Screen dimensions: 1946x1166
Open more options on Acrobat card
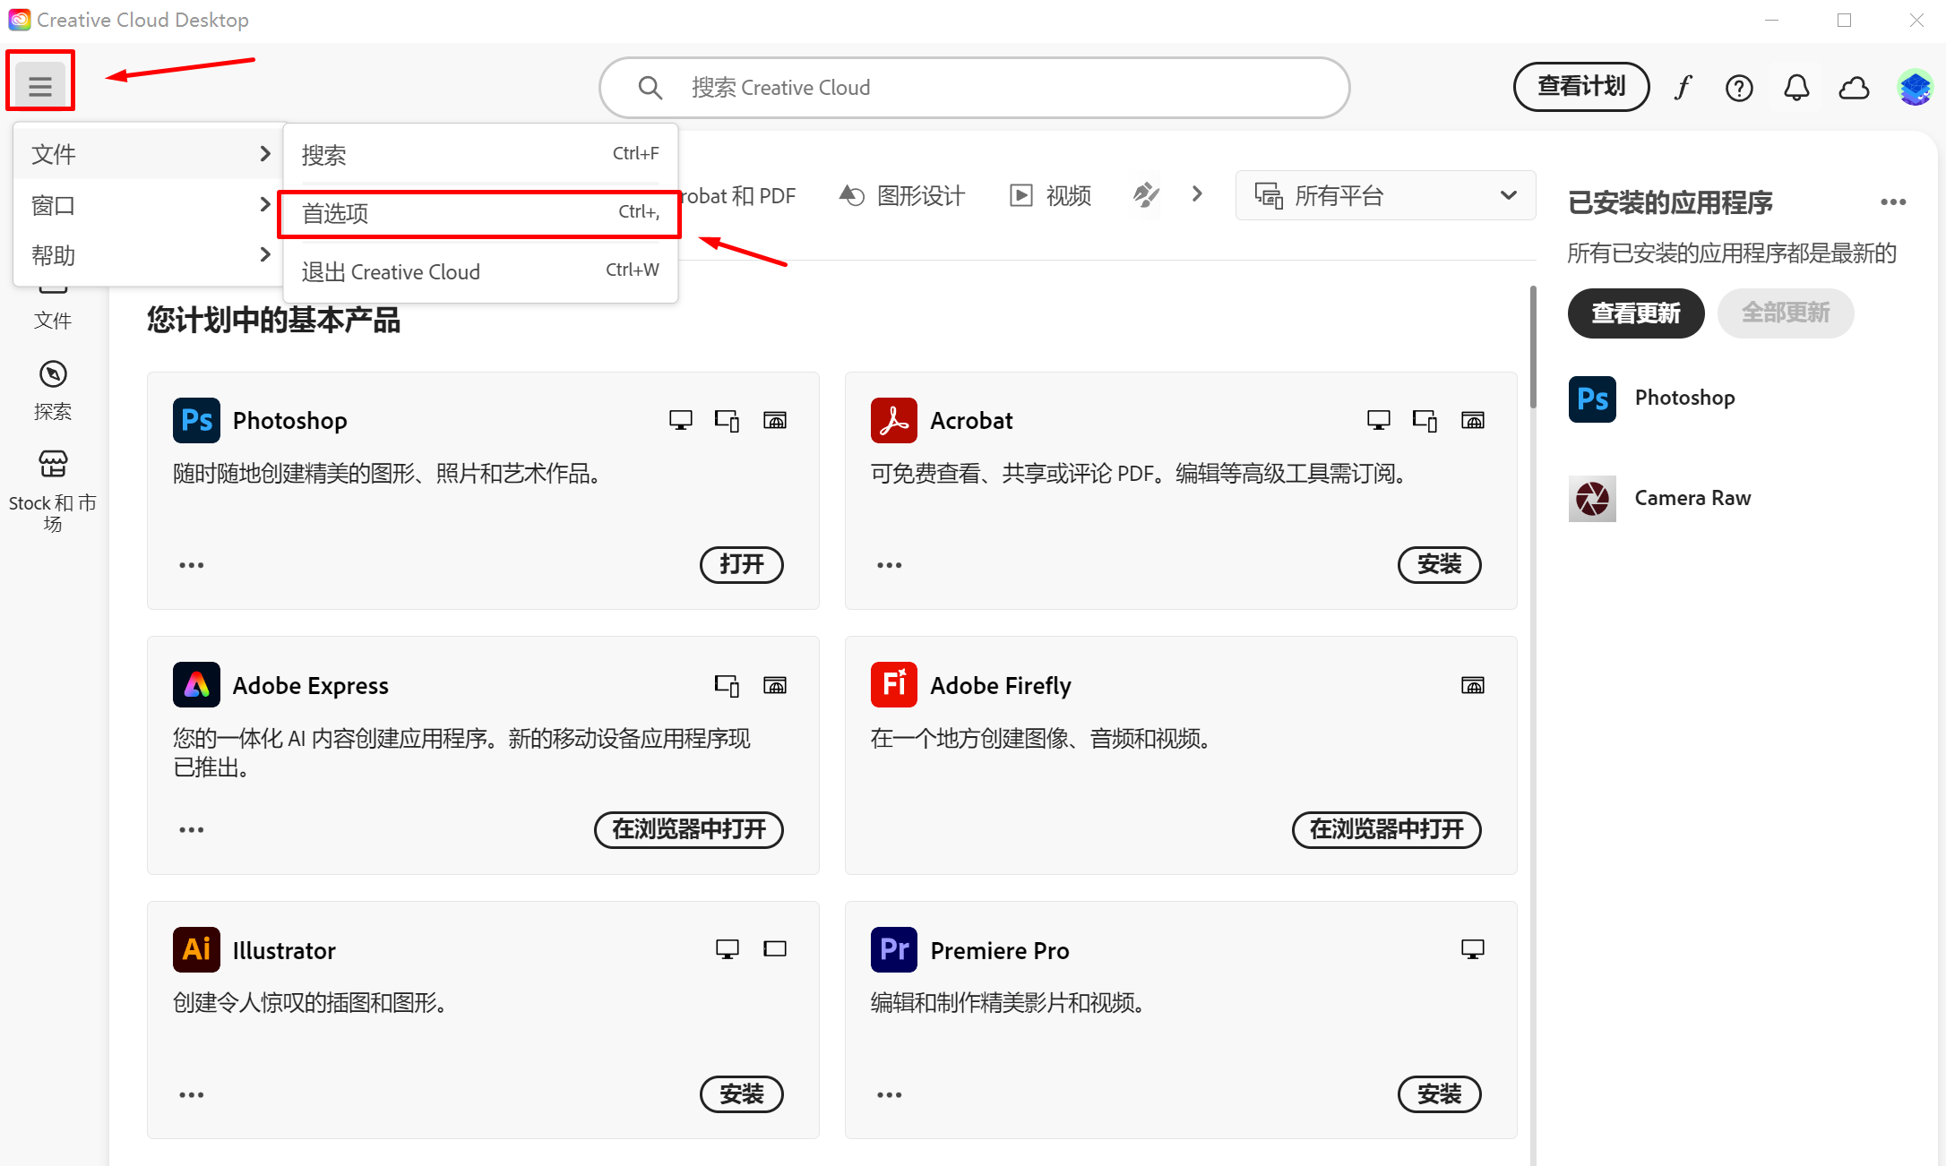tap(890, 565)
